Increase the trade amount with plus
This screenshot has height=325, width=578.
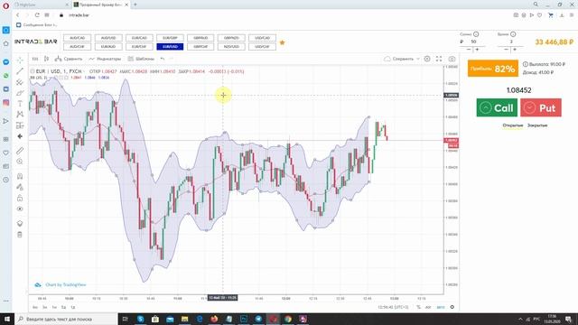click(x=477, y=50)
